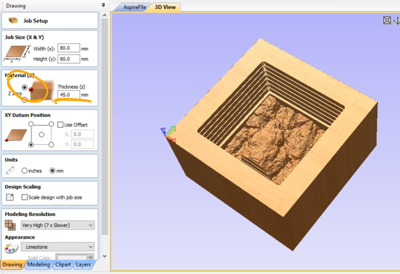The image size is (400, 274).
Task: Click the Thickness (z) input field
Action: [69, 95]
